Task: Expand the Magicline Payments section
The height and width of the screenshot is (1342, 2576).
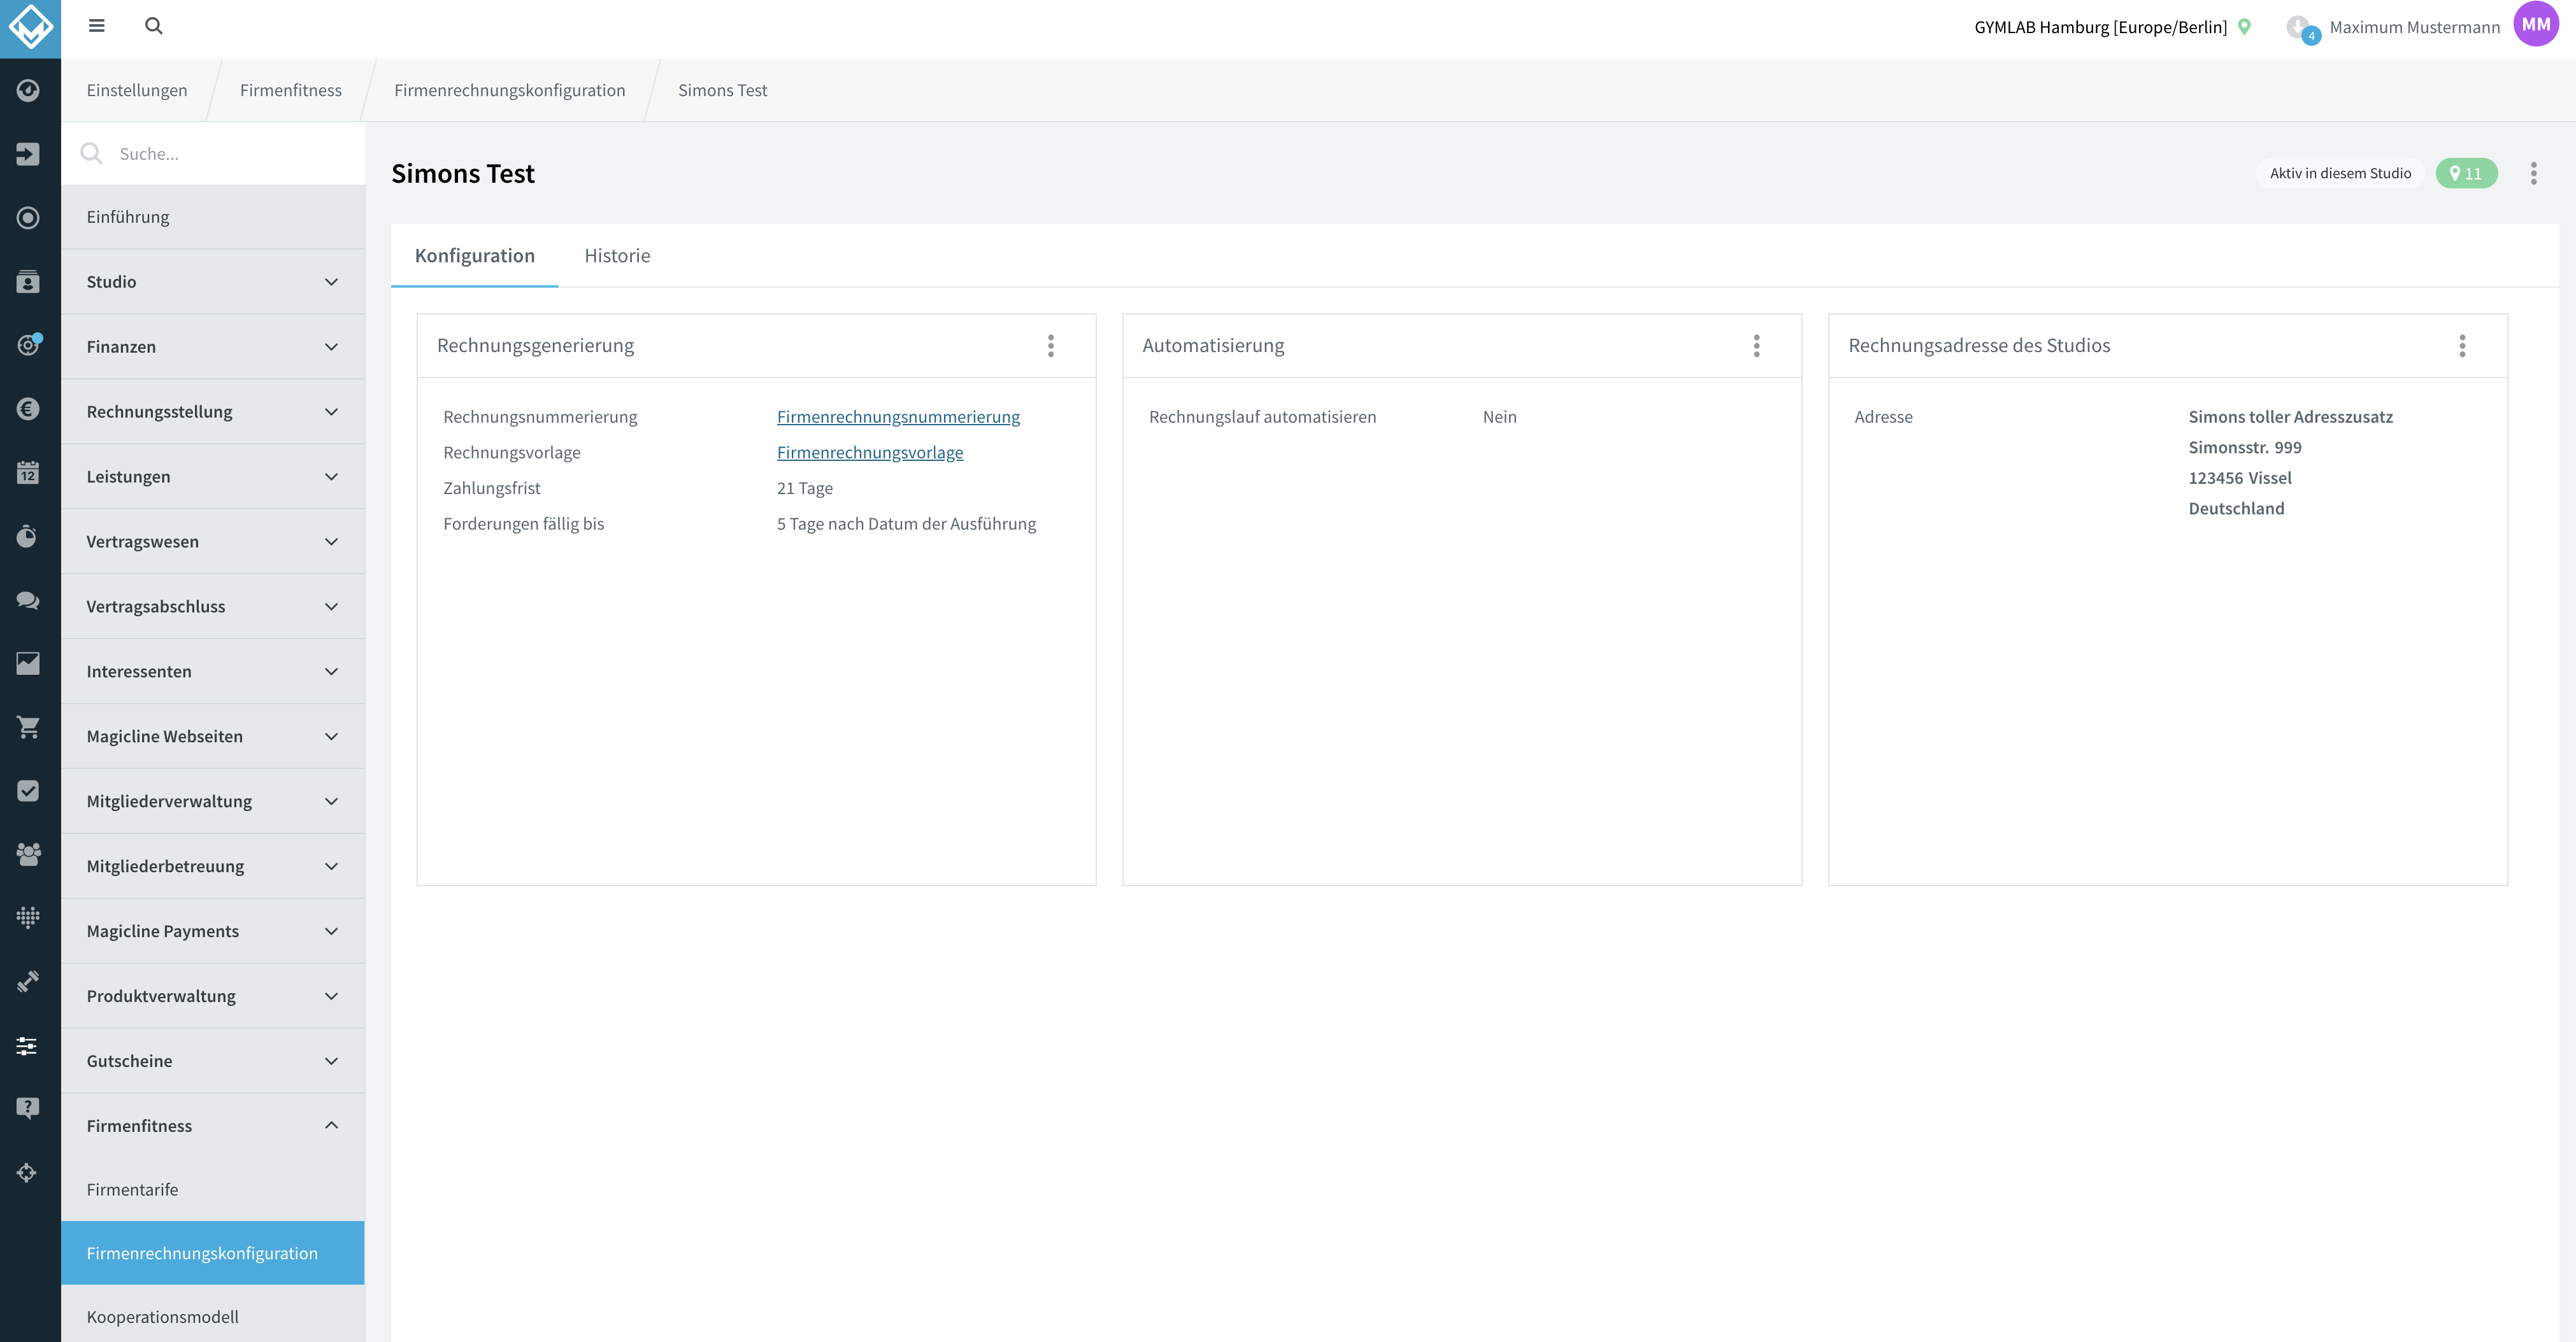Action: tap(213, 931)
